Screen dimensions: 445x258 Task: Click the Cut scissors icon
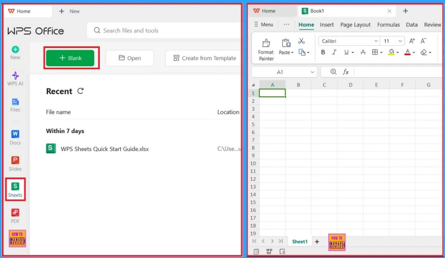tap(301, 41)
